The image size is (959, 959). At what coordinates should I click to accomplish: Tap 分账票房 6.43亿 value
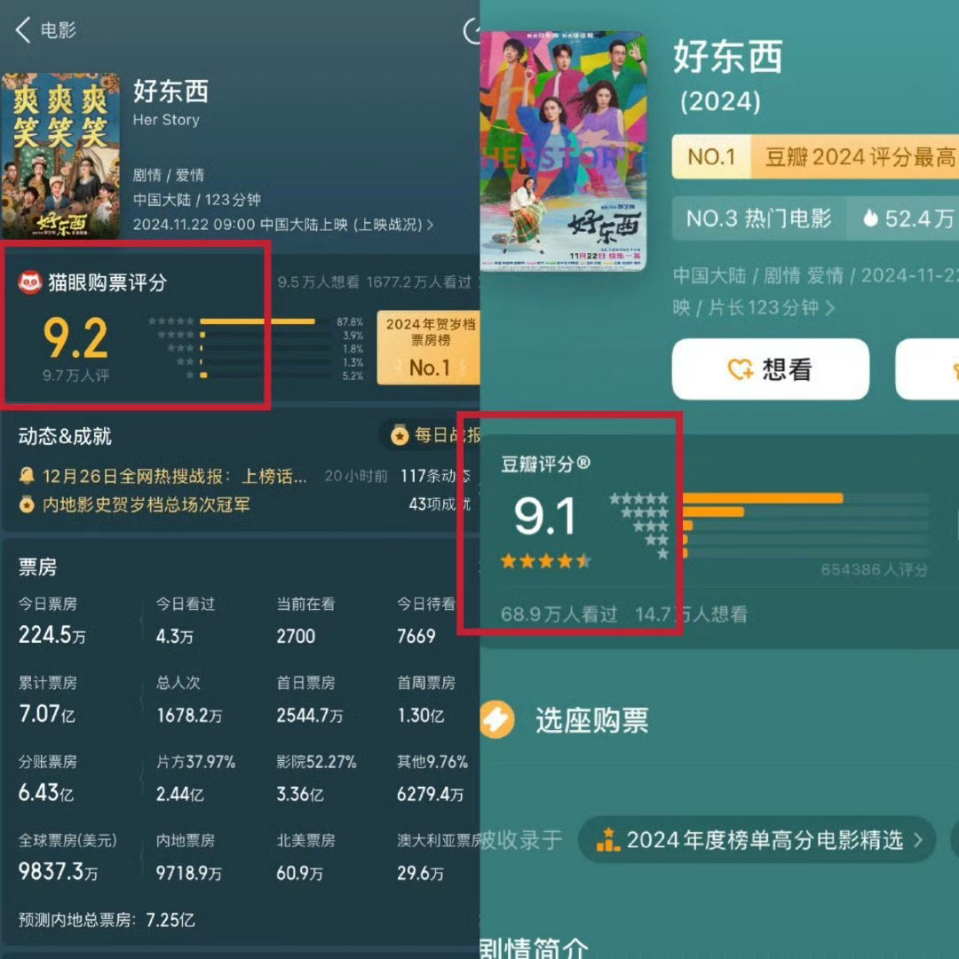(46, 793)
